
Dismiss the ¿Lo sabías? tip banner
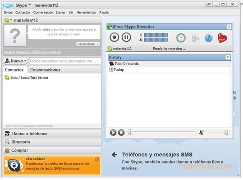coord(97,159)
